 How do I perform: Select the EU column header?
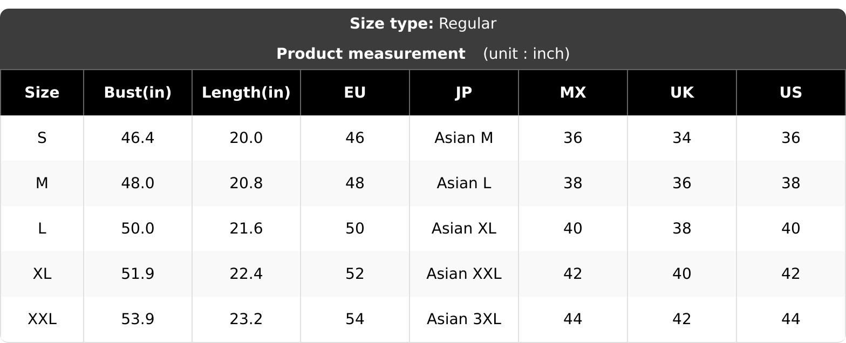pos(355,93)
